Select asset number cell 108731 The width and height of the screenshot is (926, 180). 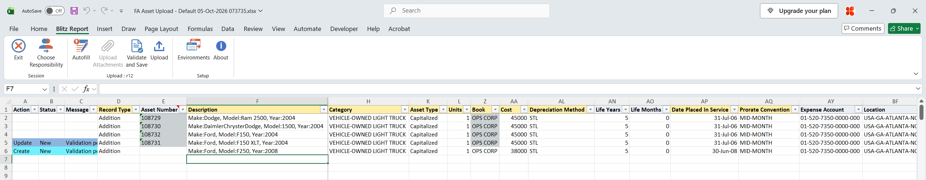163,143
